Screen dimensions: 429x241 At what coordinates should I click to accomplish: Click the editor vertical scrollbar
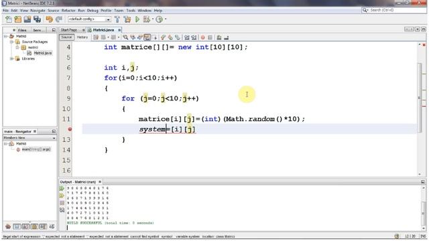420,98
